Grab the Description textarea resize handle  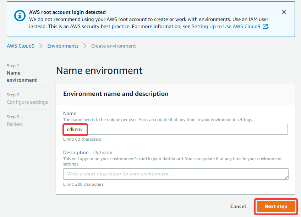286,178
